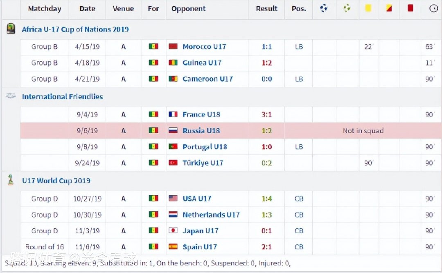Screen dimensions: 442x273
Task: Click the U17 World Cup trophy icon
Action: (11, 179)
